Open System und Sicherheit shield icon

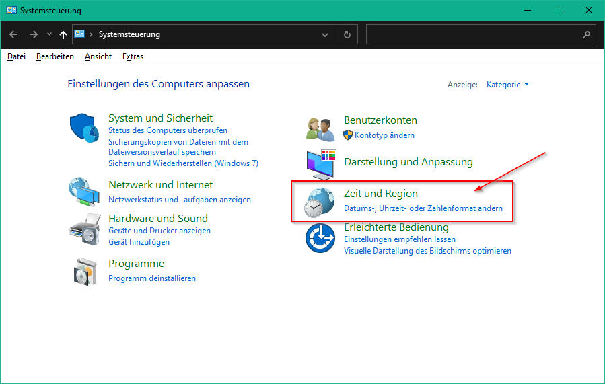point(84,128)
